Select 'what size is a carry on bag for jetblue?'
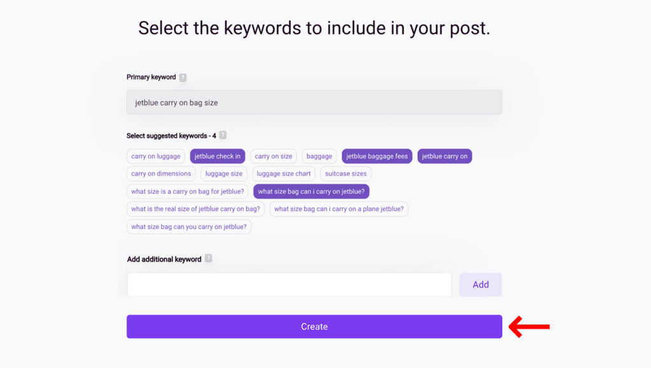 point(188,191)
